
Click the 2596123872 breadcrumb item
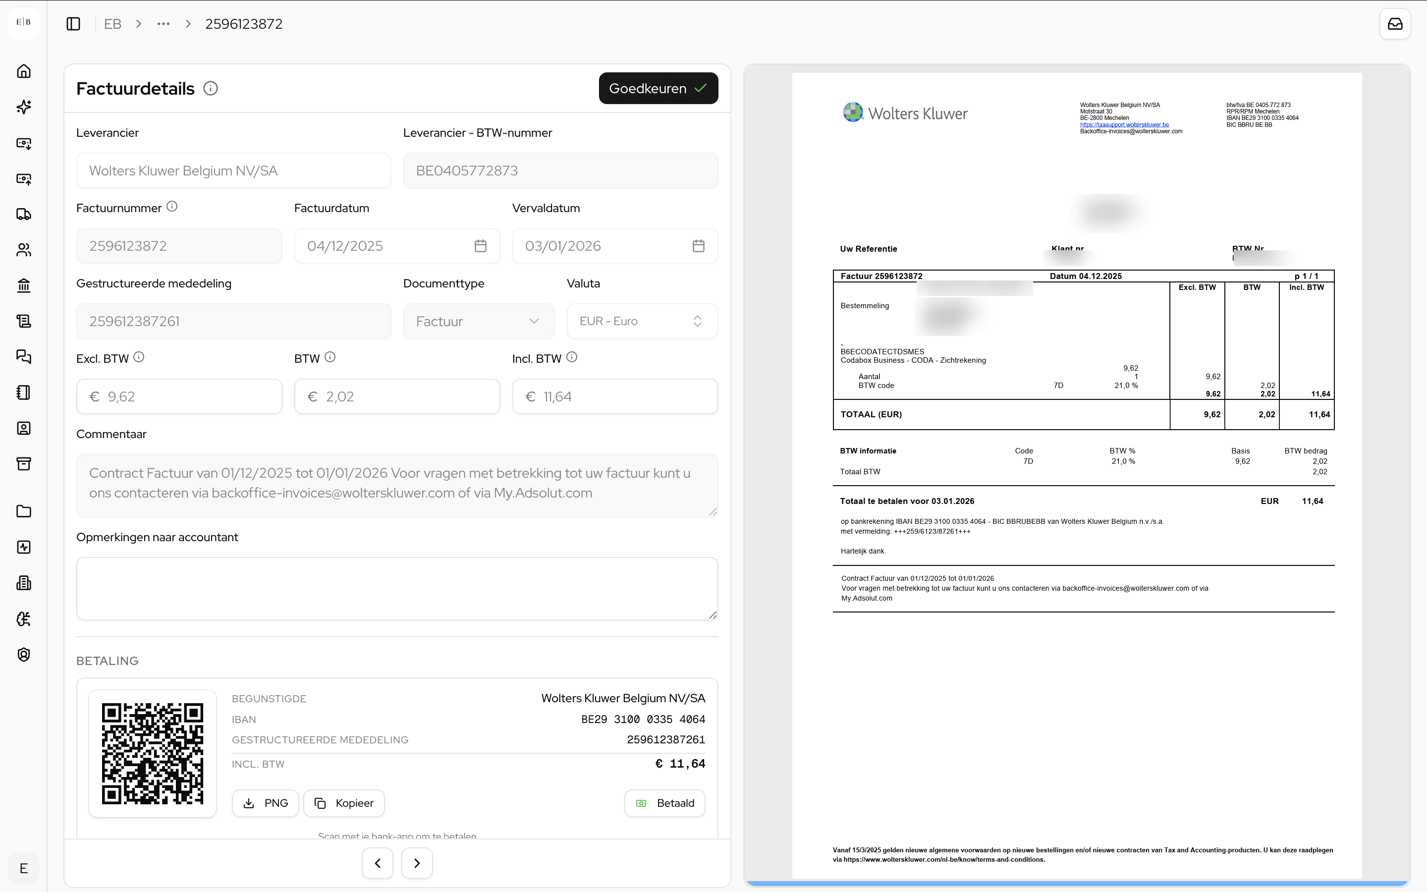tap(244, 24)
